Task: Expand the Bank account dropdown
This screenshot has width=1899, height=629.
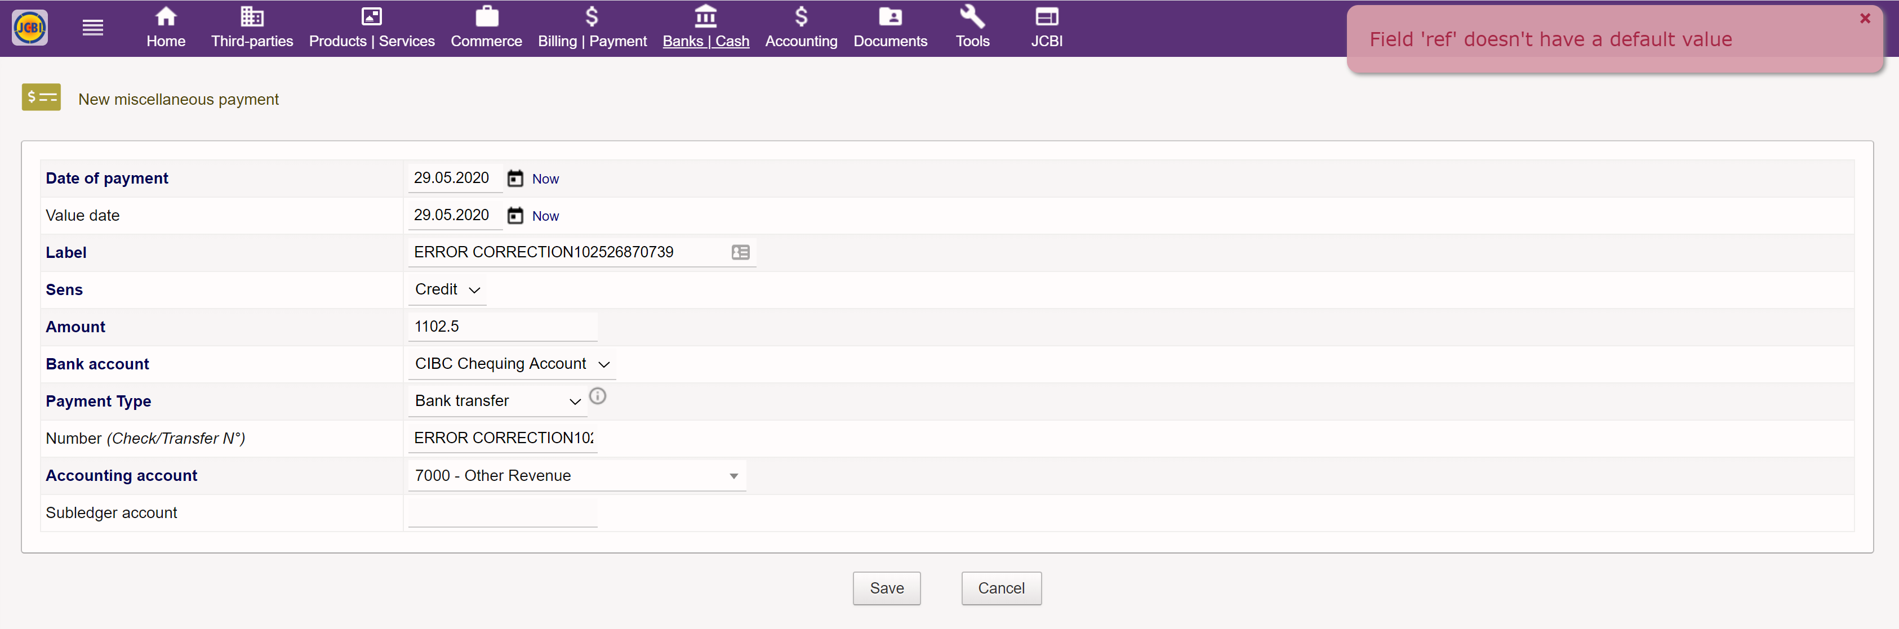Action: pyautogui.click(x=511, y=364)
